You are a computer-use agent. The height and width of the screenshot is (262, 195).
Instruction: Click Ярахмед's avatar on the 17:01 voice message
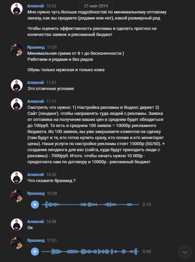coord(17,243)
